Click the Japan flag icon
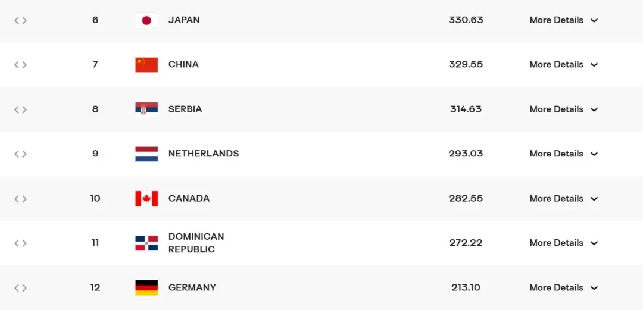The image size is (643, 310). coord(146,20)
